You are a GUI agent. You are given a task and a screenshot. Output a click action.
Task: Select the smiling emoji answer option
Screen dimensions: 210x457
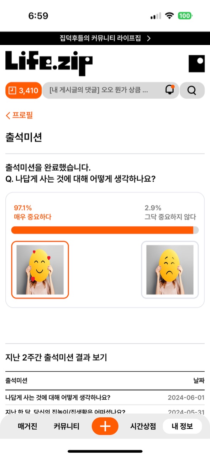(40, 270)
